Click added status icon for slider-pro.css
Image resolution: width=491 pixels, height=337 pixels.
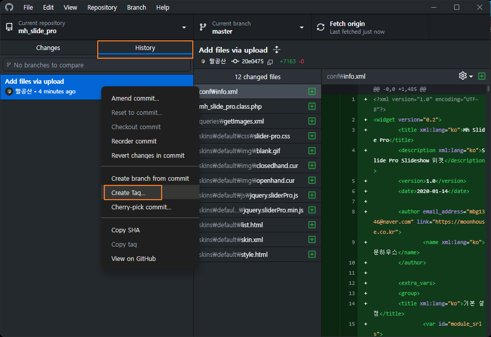point(312,136)
